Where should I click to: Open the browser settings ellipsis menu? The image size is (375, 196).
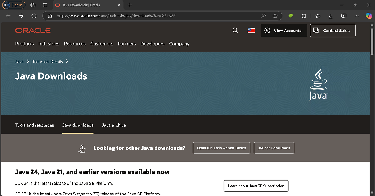click(x=356, y=16)
